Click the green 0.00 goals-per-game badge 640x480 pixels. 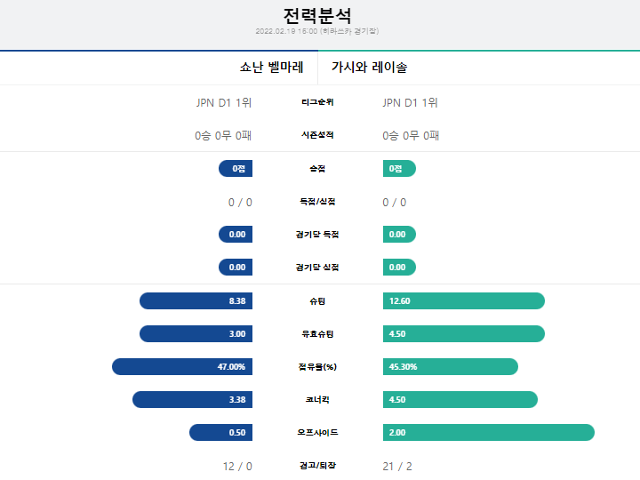pos(399,235)
